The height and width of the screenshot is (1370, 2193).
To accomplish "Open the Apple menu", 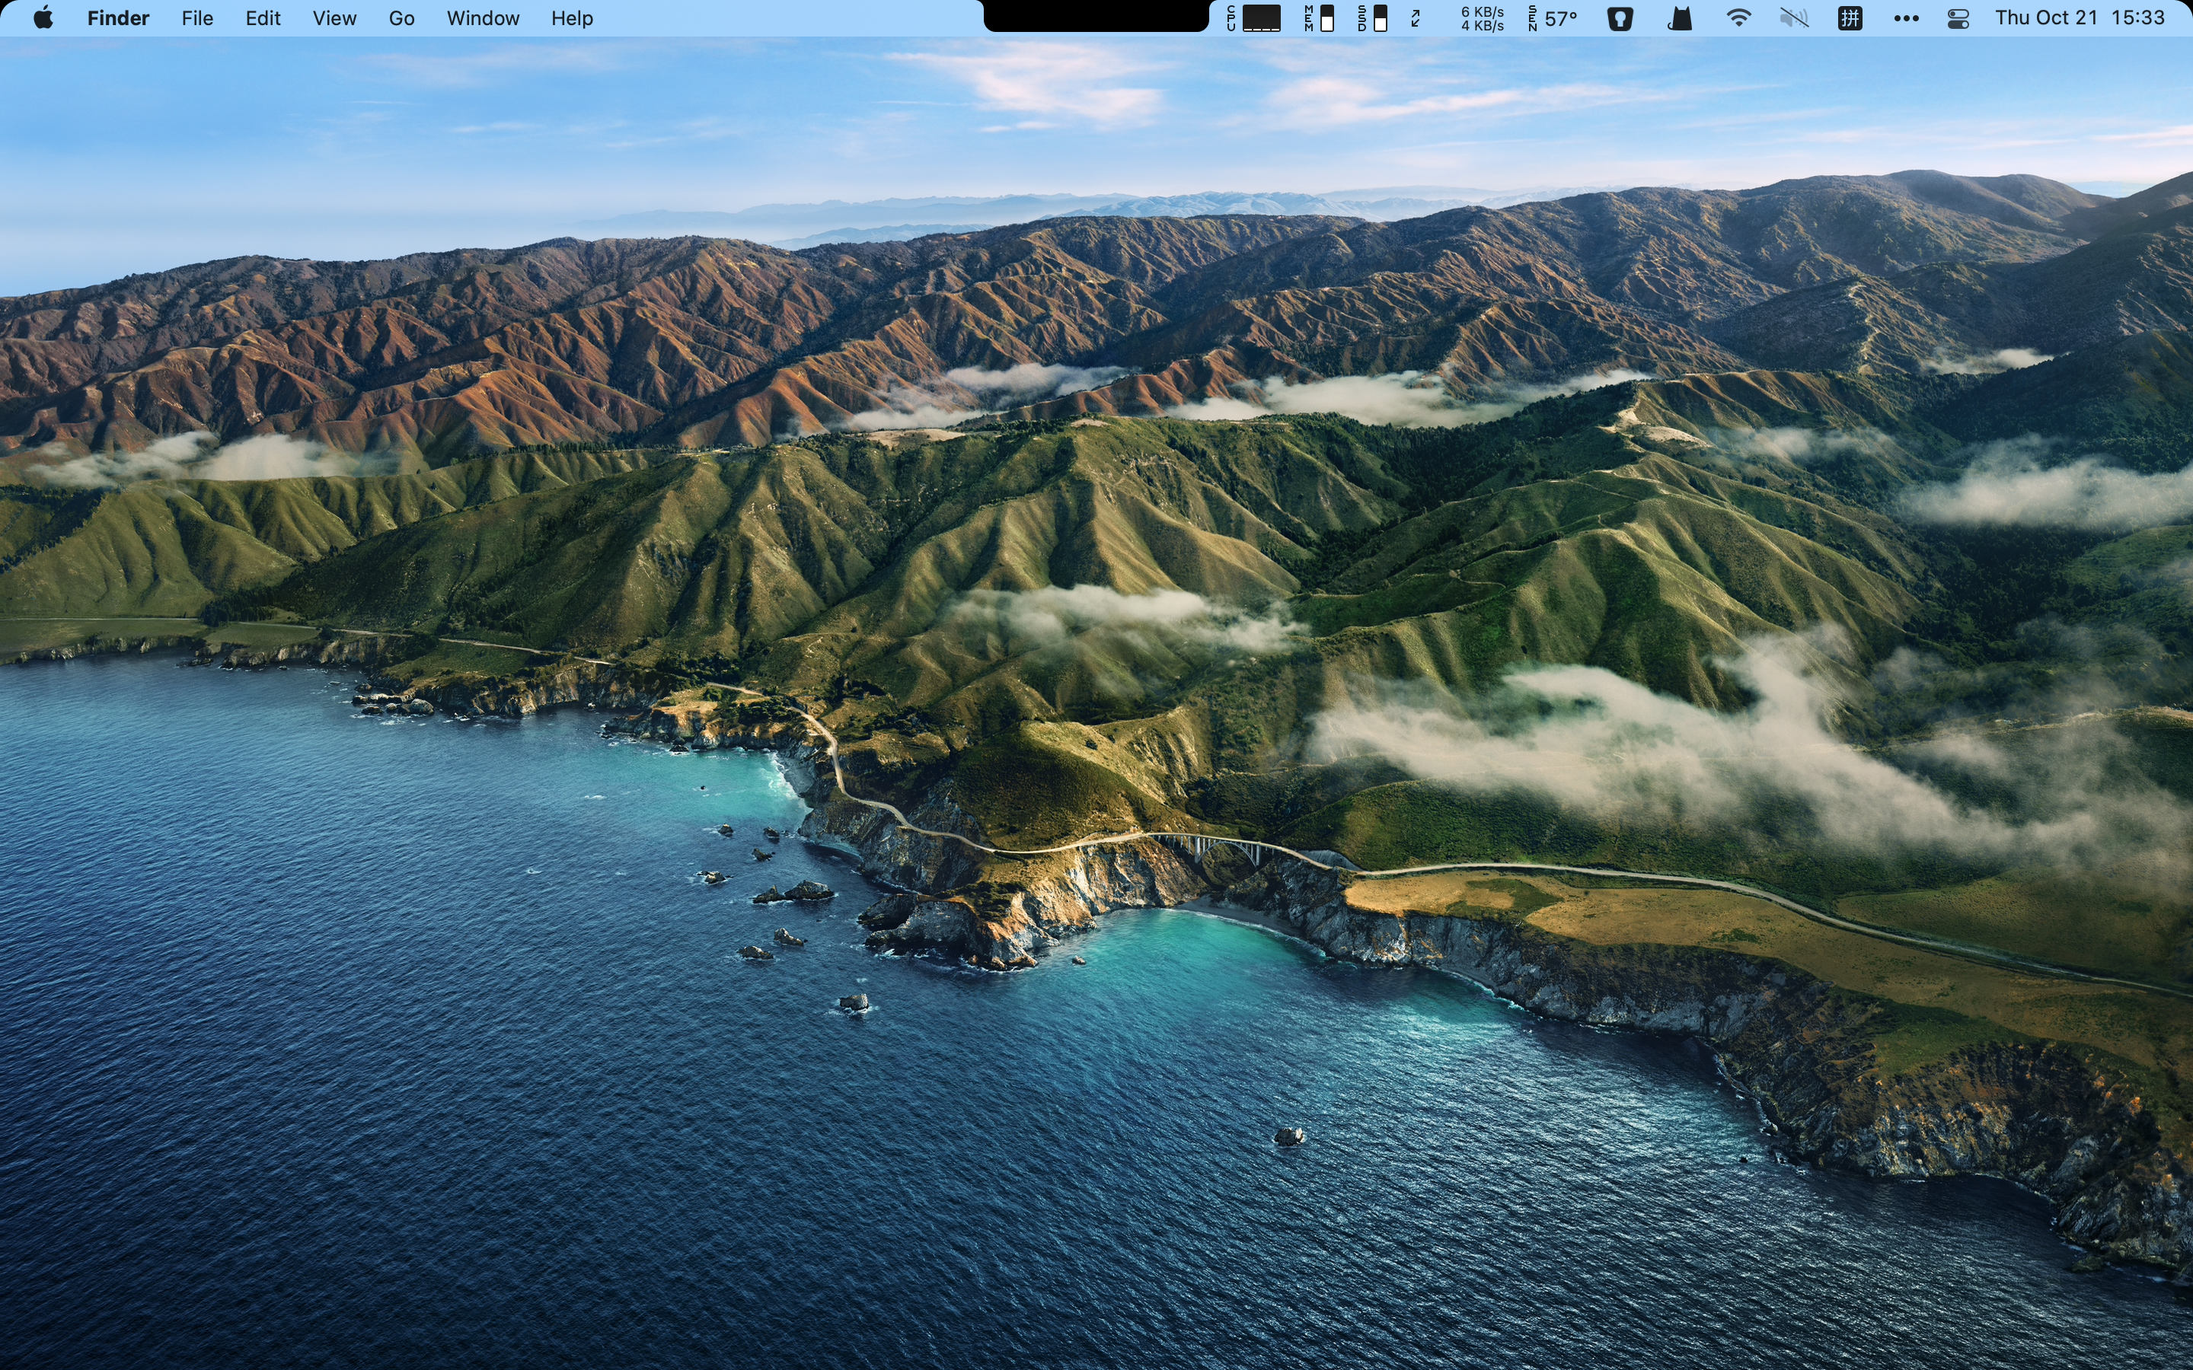I will point(43,18).
